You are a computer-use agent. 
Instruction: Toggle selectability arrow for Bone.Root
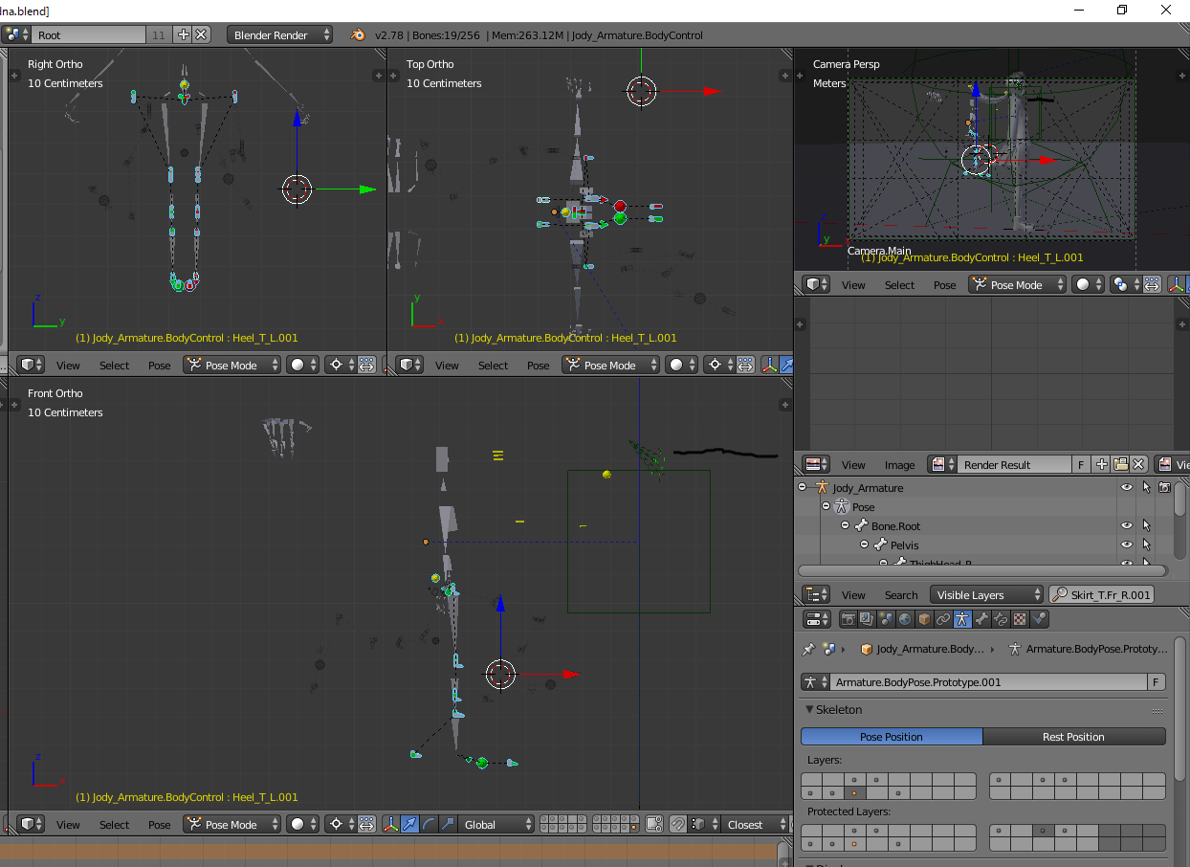[1146, 526]
